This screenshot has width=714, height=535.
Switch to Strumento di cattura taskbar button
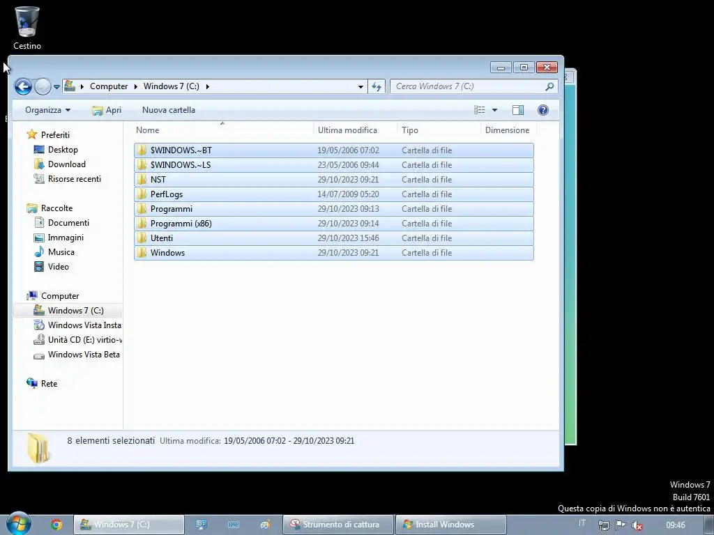(x=338, y=525)
